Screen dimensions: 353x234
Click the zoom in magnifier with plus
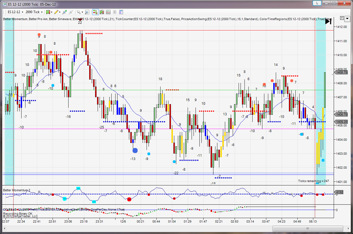65,12
